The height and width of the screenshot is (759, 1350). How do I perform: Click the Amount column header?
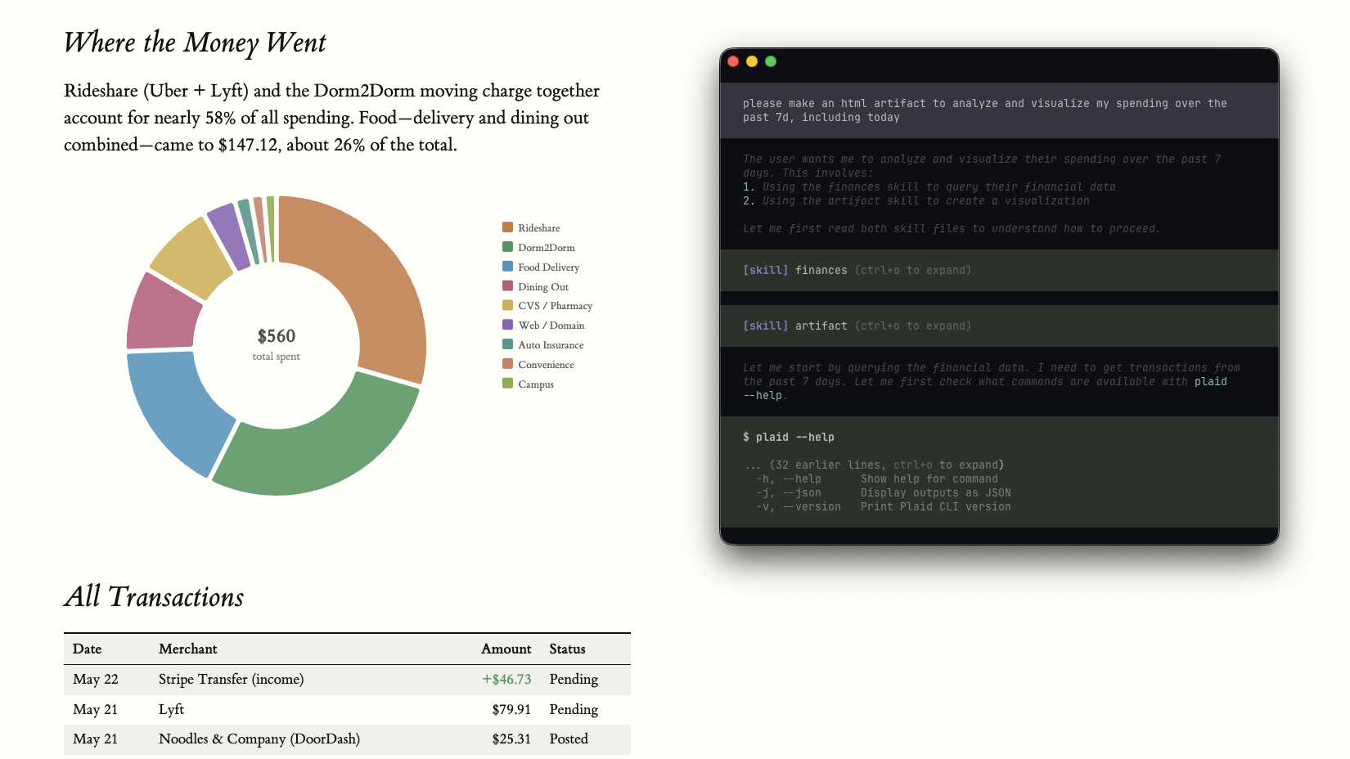506,649
